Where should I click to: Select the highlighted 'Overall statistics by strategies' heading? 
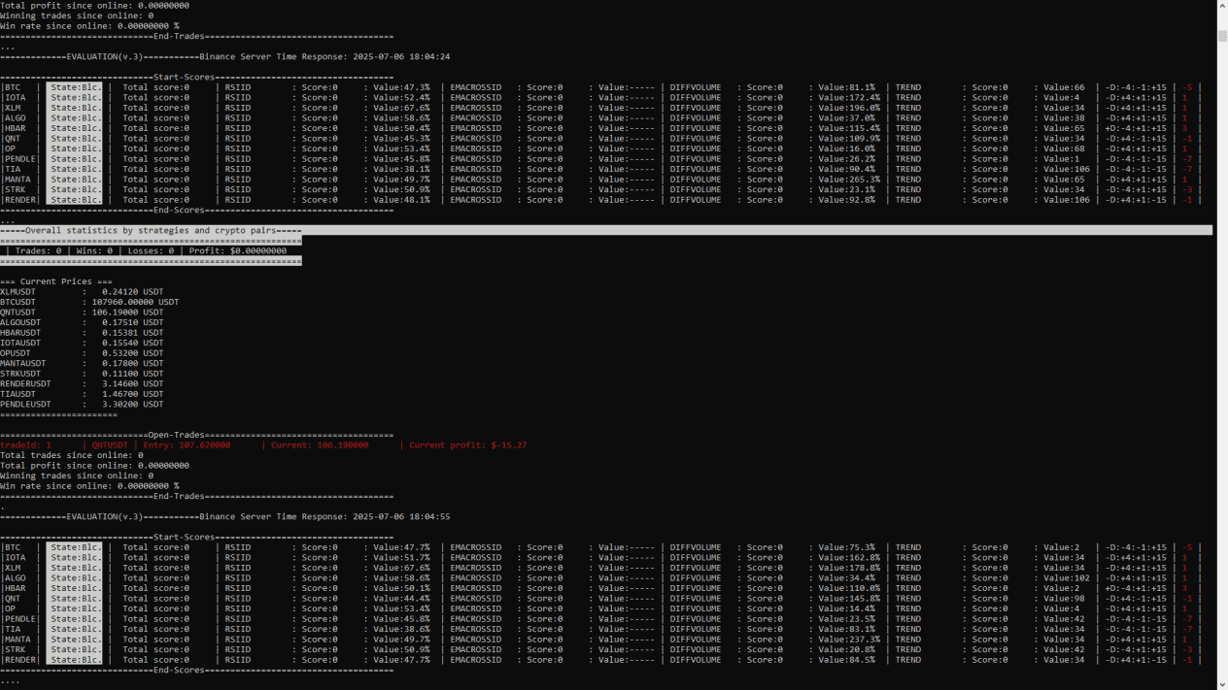[151, 230]
